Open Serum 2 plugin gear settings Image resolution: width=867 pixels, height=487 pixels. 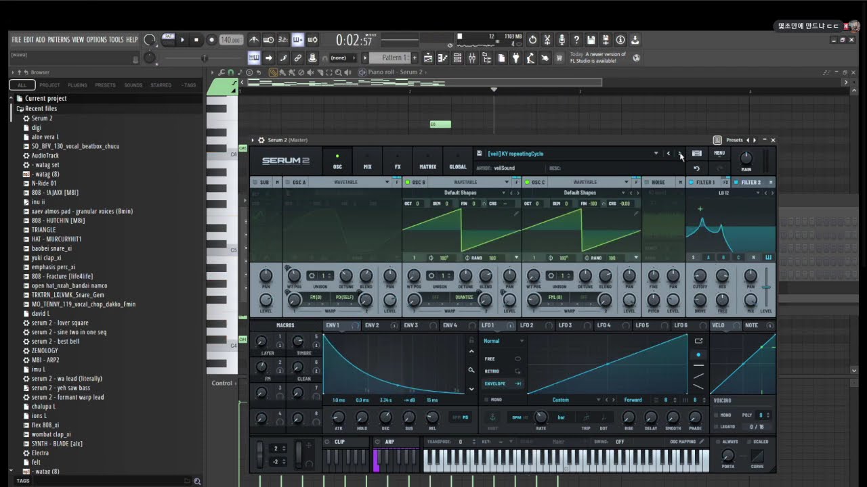261,140
